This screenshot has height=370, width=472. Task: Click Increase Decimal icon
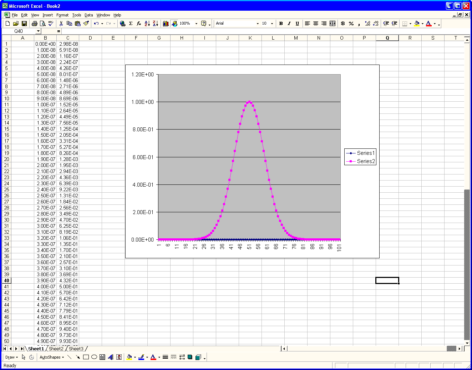tap(367, 24)
